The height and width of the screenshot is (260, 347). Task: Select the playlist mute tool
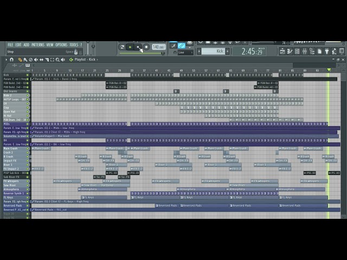coord(36,60)
